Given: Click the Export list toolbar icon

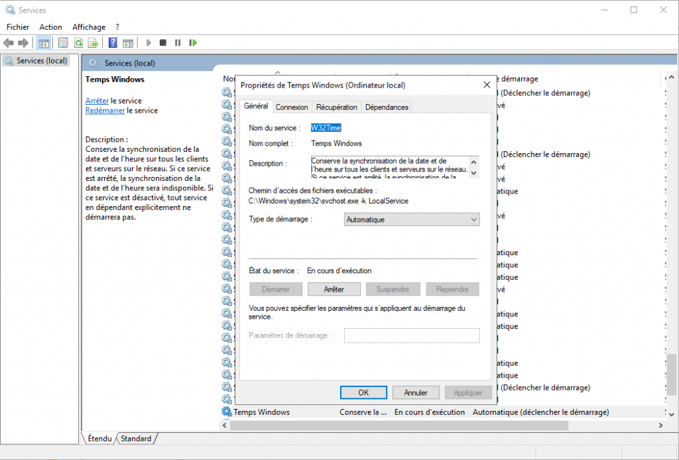Looking at the screenshot, I should pyautogui.click(x=93, y=43).
